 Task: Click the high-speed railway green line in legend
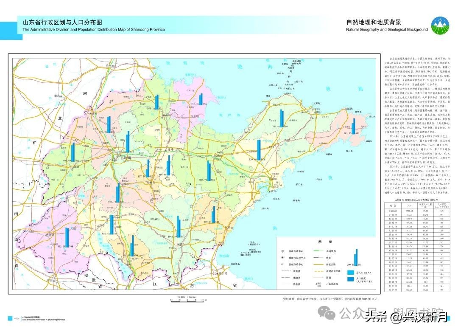[319, 251]
